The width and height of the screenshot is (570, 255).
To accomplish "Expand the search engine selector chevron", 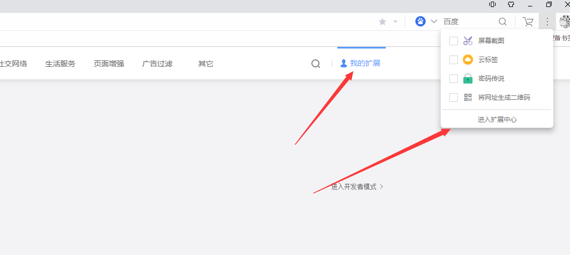I will [434, 22].
